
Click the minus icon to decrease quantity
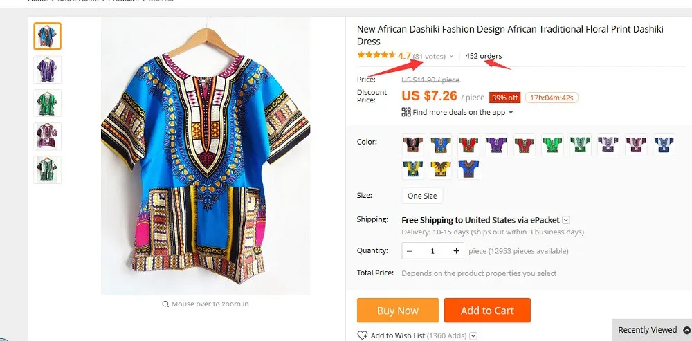coord(410,251)
